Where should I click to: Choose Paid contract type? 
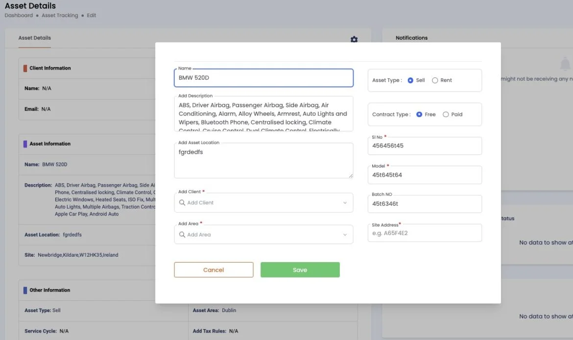tap(446, 115)
